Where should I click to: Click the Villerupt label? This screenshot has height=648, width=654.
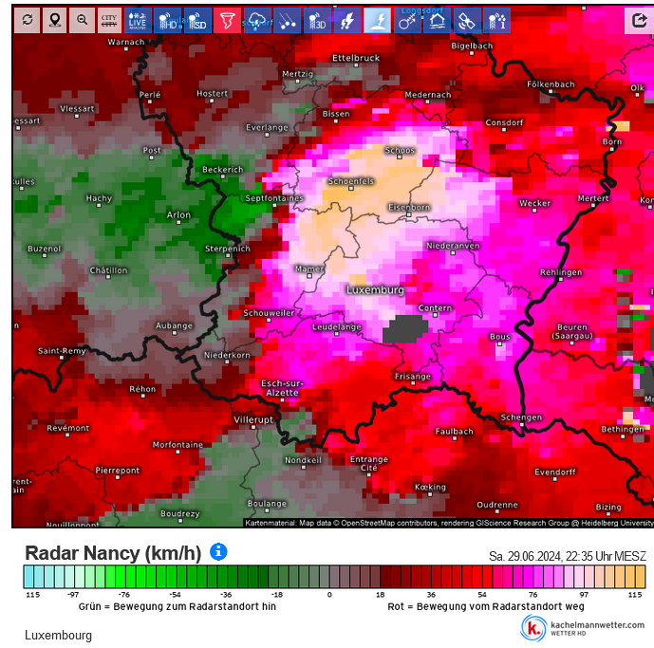coord(253,419)
